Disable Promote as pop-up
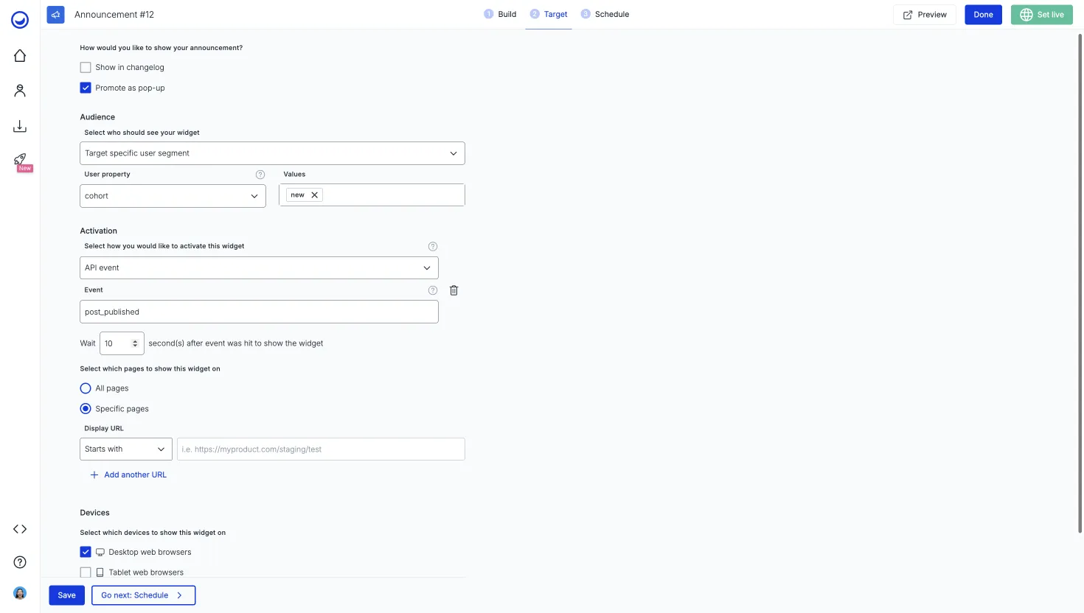Image resolution: width=1084 pixels, height=613 pixels. point(86,87)
